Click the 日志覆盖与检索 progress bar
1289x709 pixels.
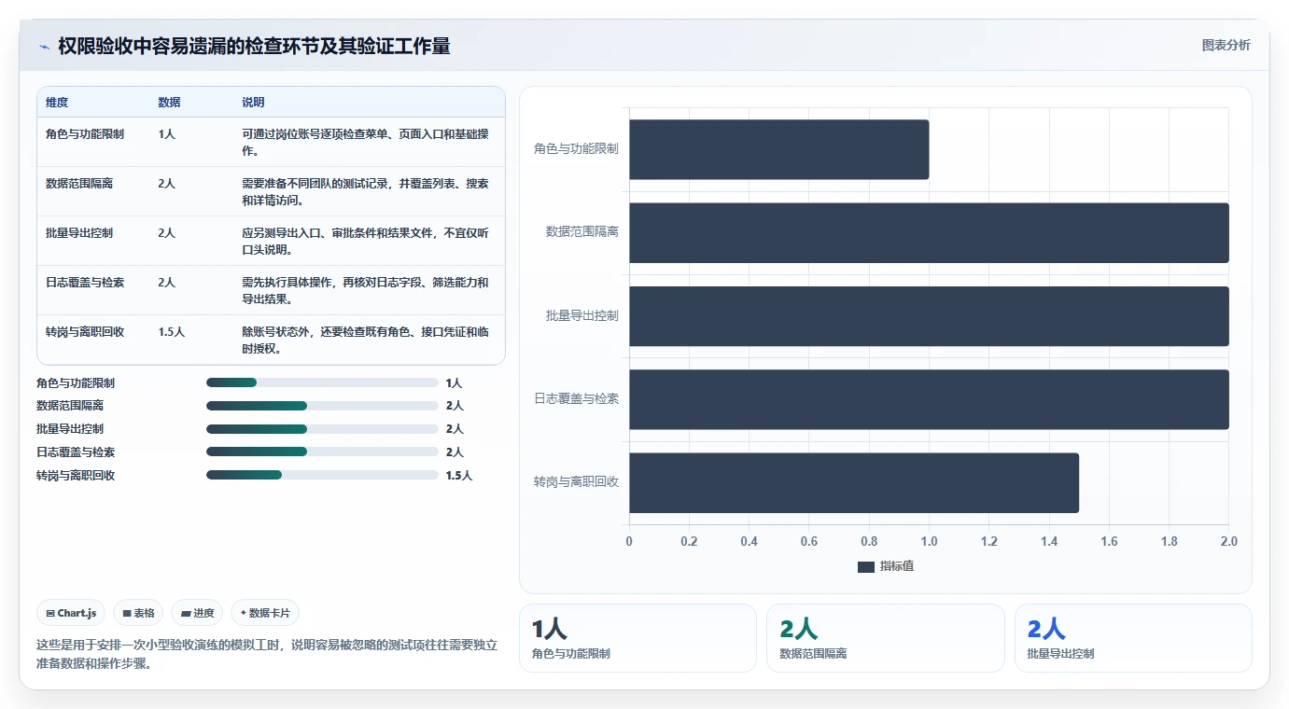click(322, 452)
